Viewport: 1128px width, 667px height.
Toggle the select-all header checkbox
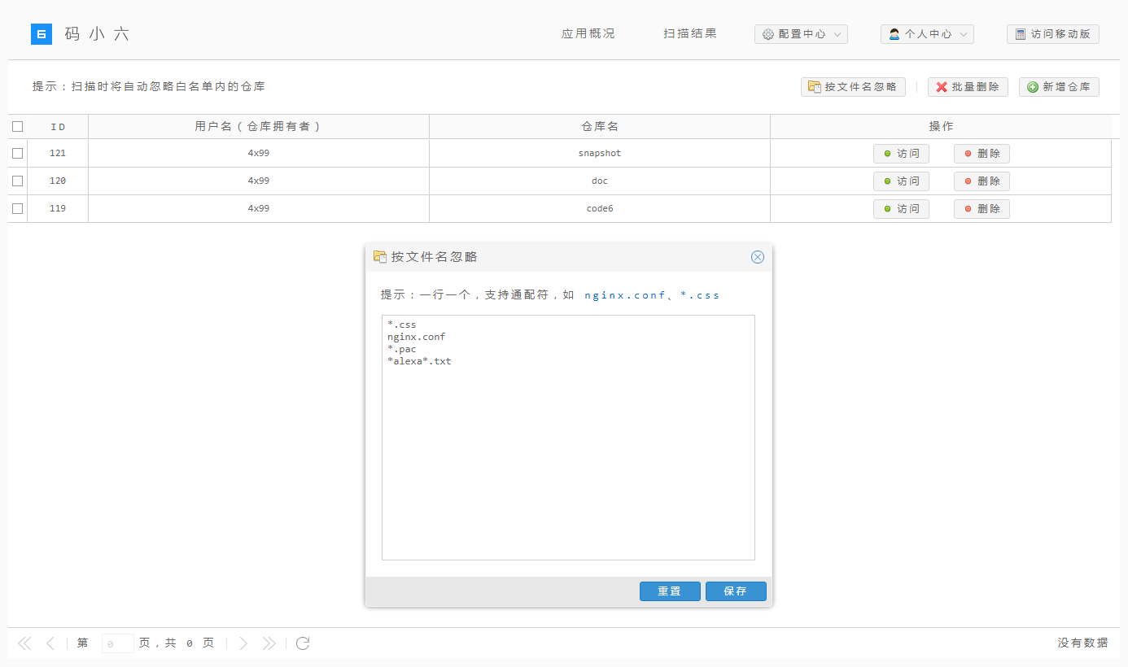click(x=18, y=126)
